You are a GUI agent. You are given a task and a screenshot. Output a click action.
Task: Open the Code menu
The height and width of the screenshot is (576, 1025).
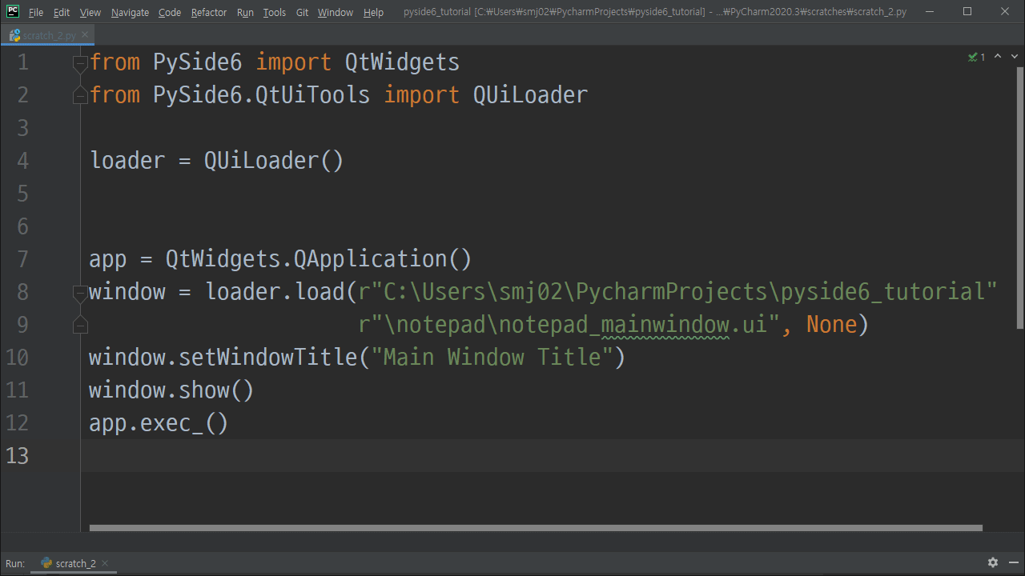170,12
